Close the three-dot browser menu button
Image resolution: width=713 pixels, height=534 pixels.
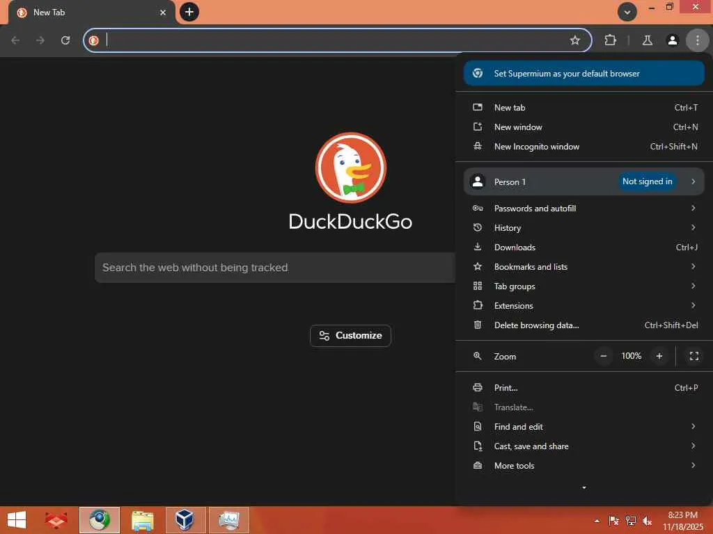697,40
